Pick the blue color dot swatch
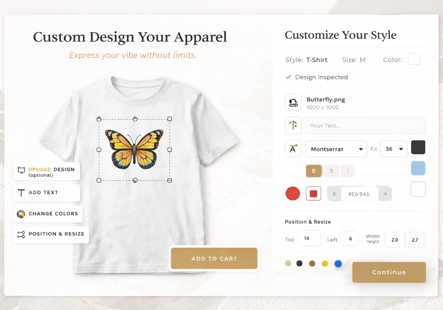This screenshot has width=443, height=310. [338, 264]
